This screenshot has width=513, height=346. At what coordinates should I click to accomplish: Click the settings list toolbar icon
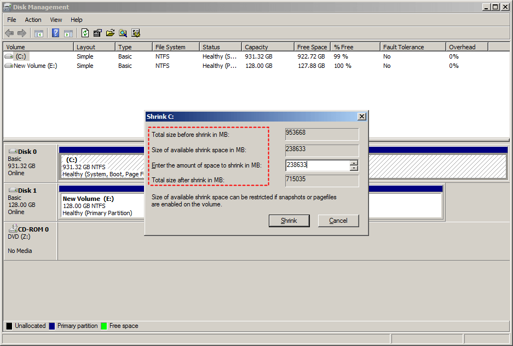[x=136, y=33]
